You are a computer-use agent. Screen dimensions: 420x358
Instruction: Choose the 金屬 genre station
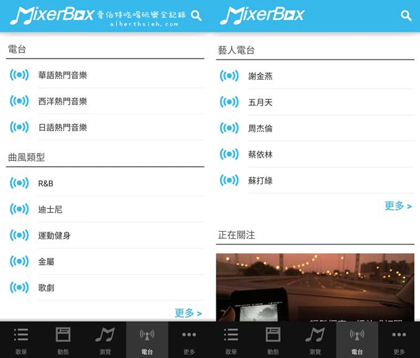click(105, 261)
